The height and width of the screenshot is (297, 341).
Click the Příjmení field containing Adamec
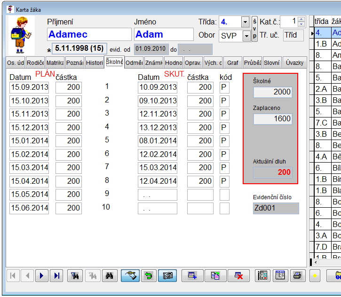(89, 34)
